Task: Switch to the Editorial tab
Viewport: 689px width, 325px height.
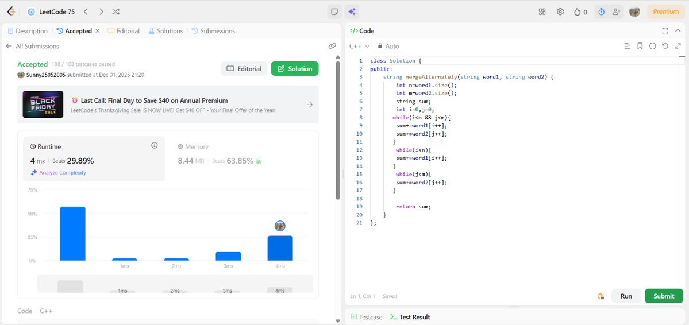Action: (x=124, y=31)
